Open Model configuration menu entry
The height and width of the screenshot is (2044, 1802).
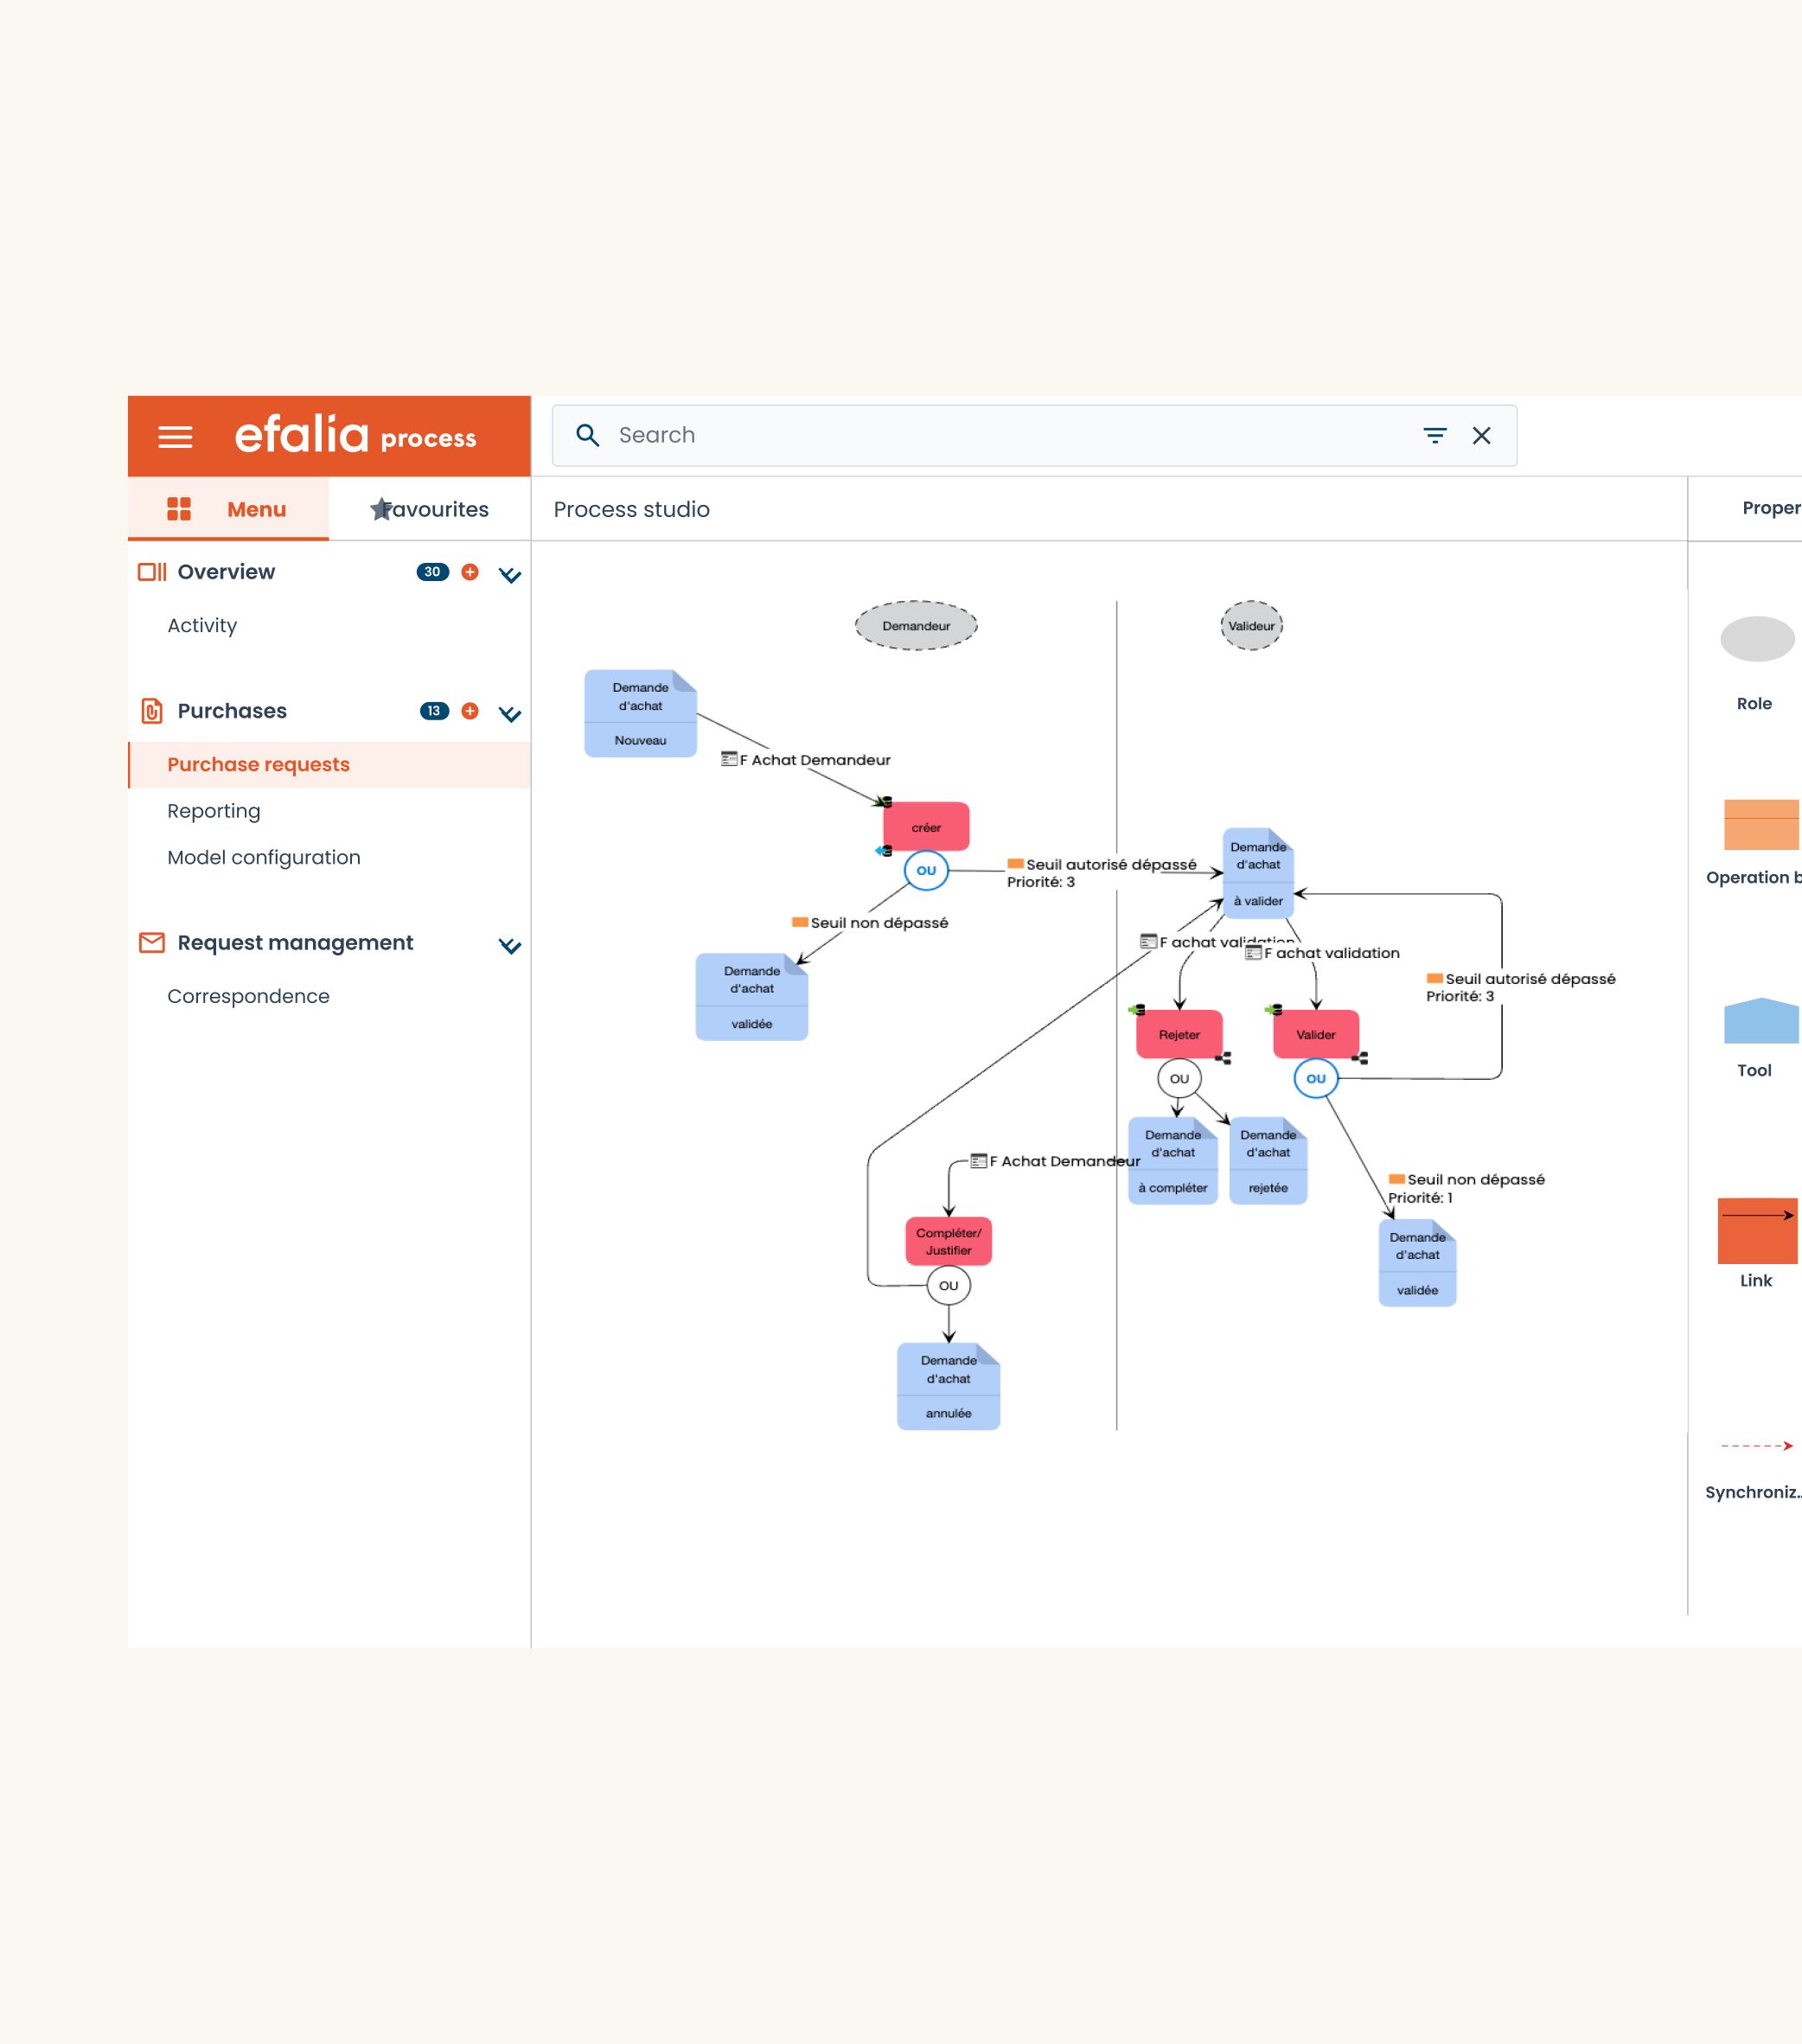[264, 858]
